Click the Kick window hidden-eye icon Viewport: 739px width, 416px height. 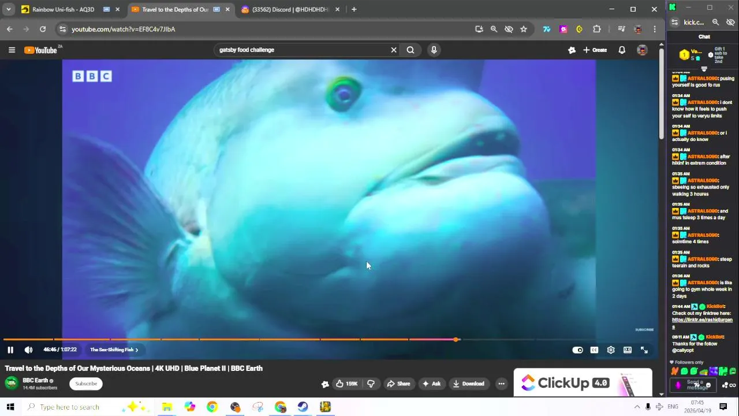(730, 22)
